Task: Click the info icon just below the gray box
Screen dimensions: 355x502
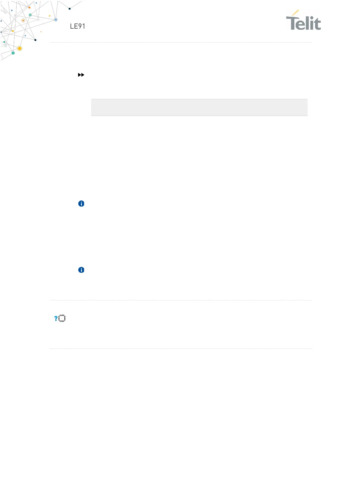Action: tap(81, 204)
